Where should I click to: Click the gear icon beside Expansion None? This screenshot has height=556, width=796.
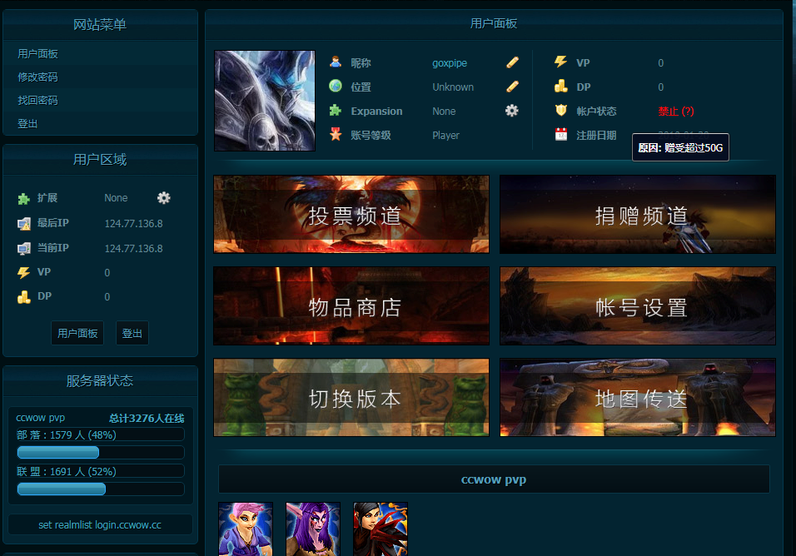pos(511,111)
